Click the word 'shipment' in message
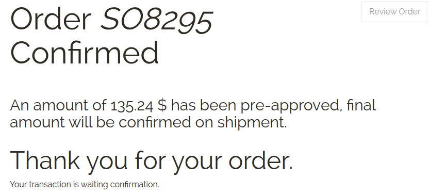Screen dimensions: 429x195 click(250, 123)
